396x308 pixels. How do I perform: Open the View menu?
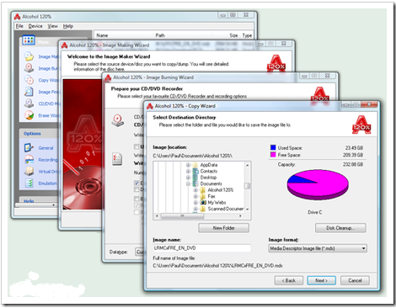52,26
